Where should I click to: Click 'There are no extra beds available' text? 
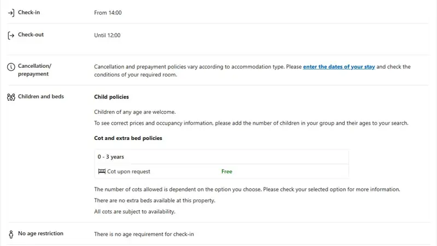click(x=155, y=201)
